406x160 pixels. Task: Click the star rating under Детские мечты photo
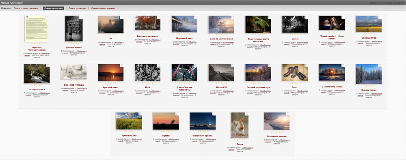coord(73,43)
